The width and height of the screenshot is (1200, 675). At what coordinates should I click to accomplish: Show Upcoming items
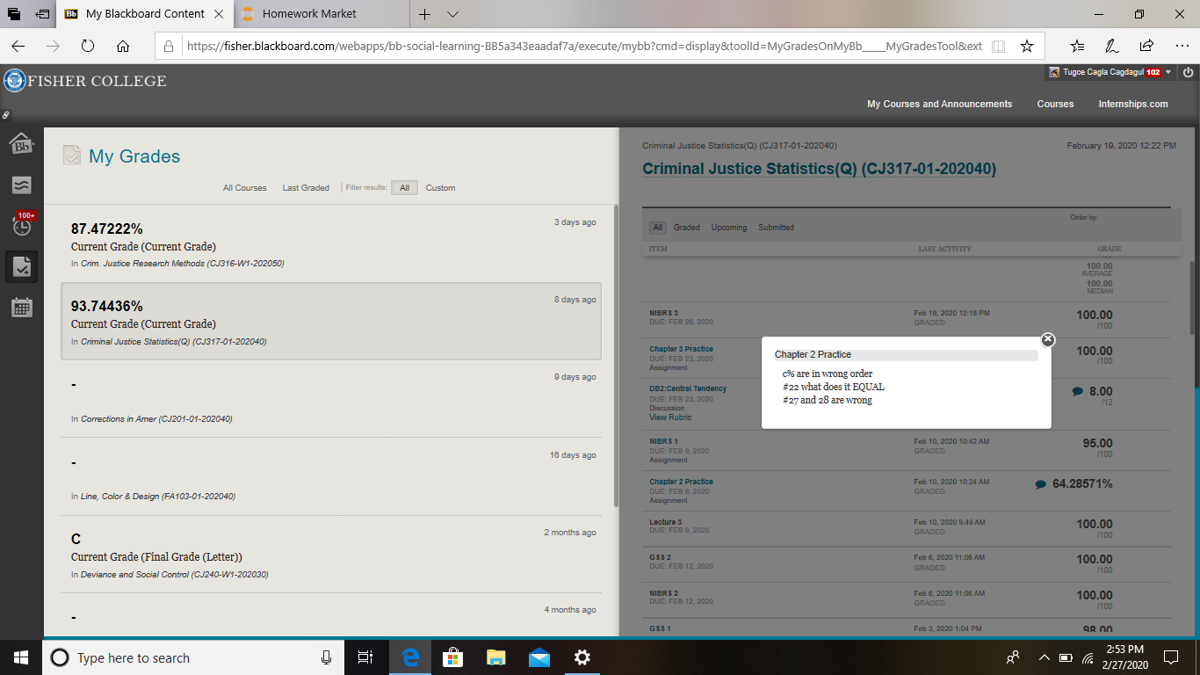point(729,228)
